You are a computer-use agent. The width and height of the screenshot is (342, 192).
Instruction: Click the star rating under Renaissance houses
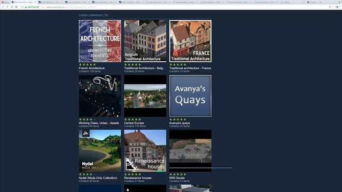(x=133, y=174)
